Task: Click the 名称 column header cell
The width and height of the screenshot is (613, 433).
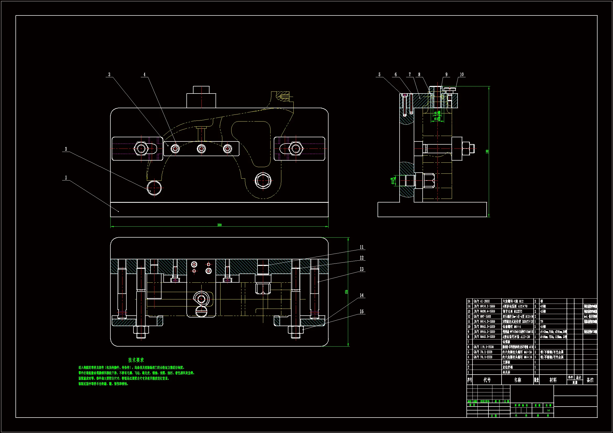Action: click(x=517, y=380)
